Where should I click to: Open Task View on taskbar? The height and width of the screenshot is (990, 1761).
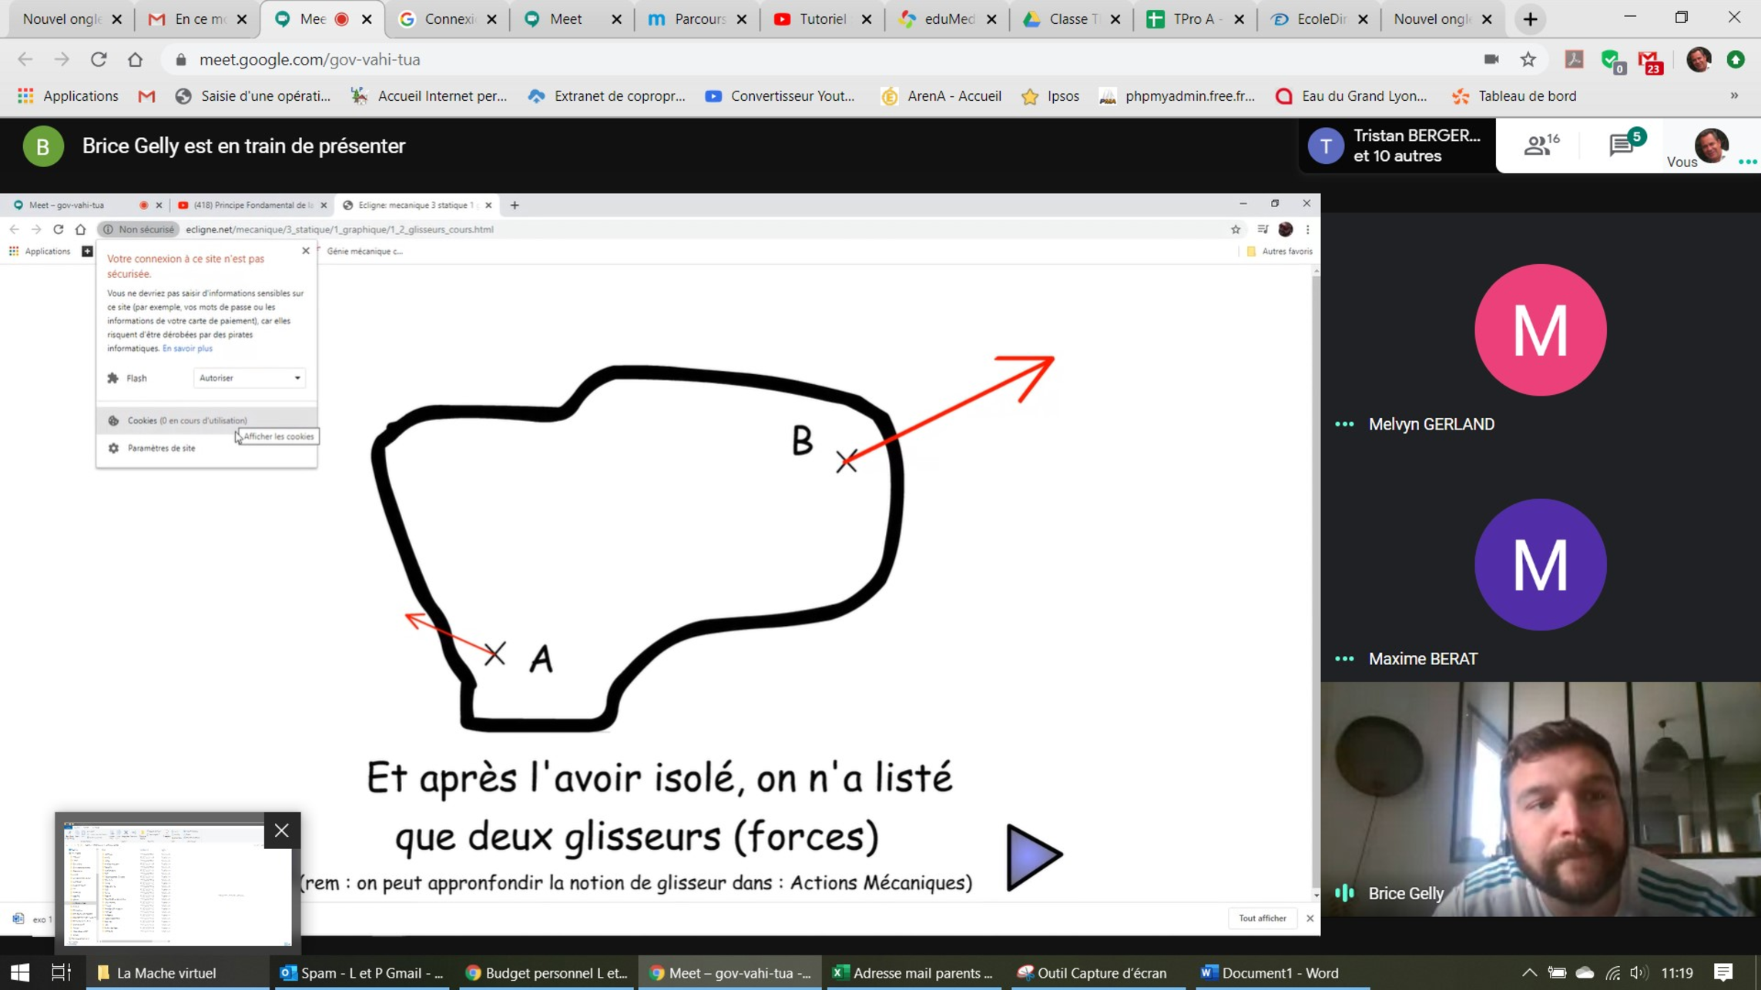coord(61,972)
